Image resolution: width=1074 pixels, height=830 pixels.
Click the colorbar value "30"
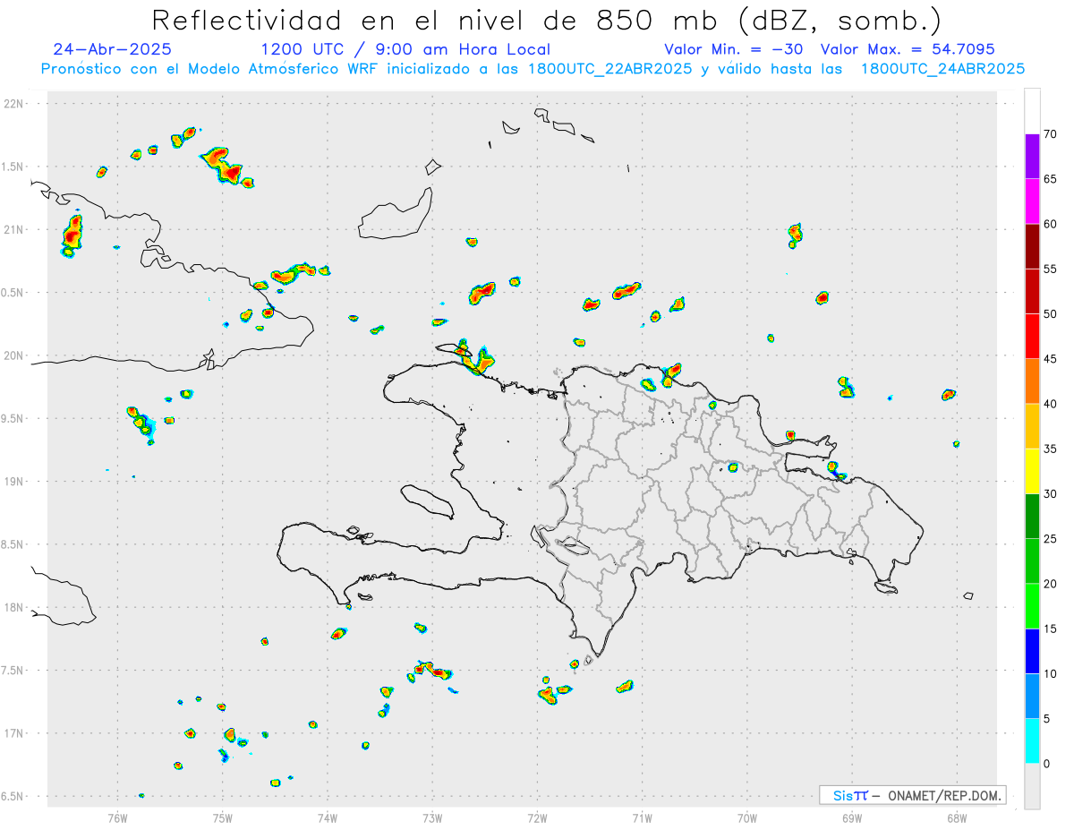1051,494
